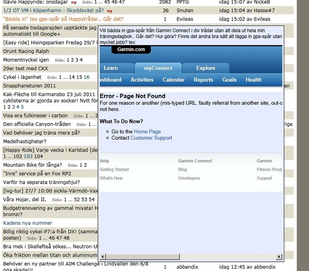The width and height of the screenshot is (309, 271).
Task: Go to page 48 of Billig riktig cykel-P7:a
Action: (x=66, y=238)
